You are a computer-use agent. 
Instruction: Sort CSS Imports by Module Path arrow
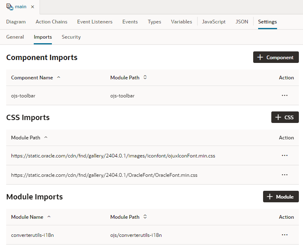tap(46, 137)
